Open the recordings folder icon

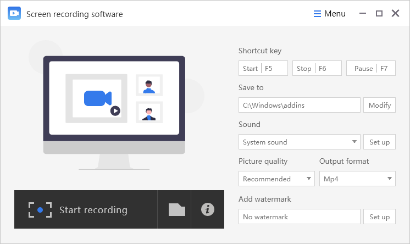click(177, 209)
